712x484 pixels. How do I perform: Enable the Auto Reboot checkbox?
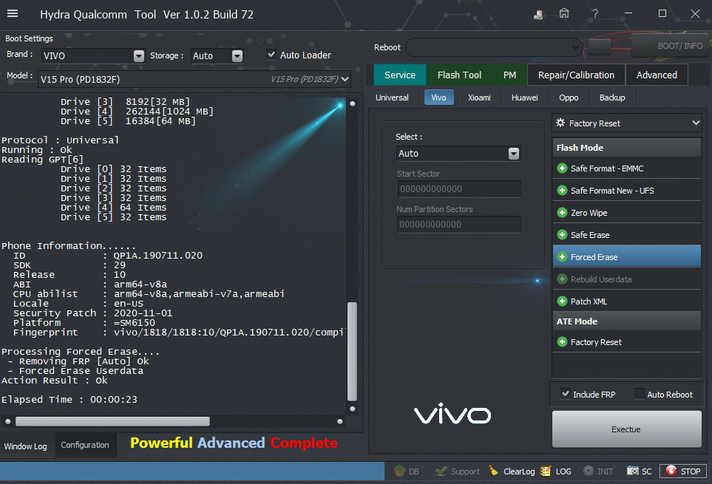tap(640, 394)
